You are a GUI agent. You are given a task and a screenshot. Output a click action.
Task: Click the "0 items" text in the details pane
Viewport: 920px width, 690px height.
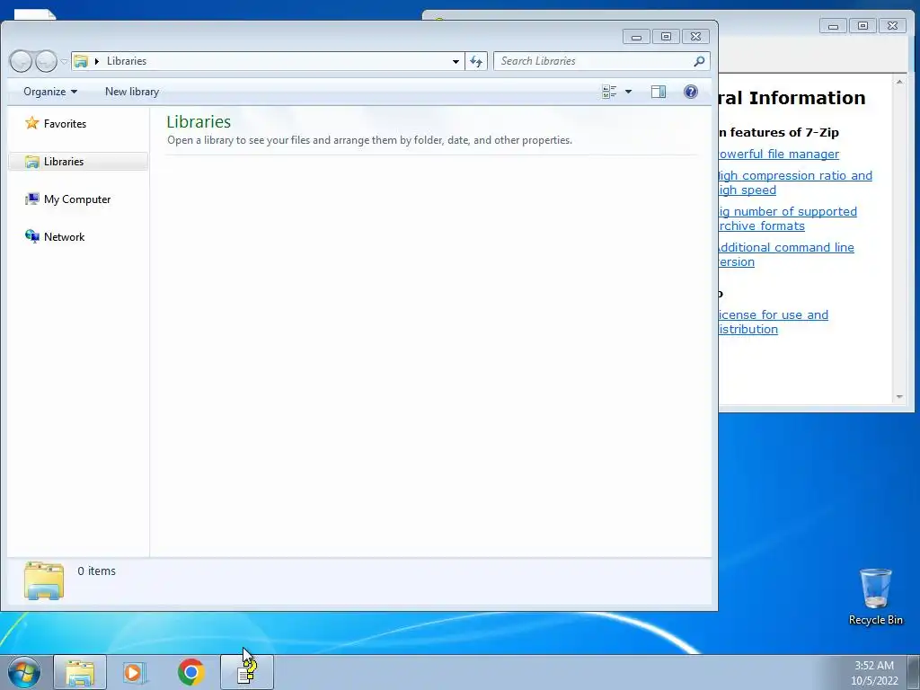click(97, 571)
